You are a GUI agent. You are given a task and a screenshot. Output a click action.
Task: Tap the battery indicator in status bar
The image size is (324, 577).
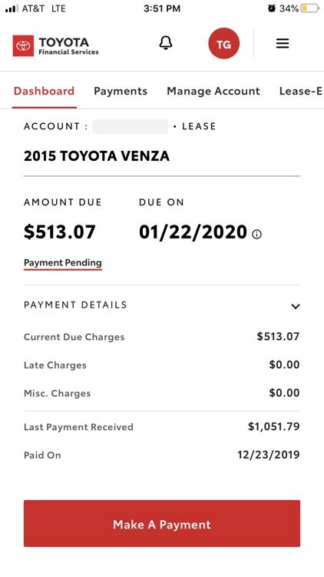[309, 8]
